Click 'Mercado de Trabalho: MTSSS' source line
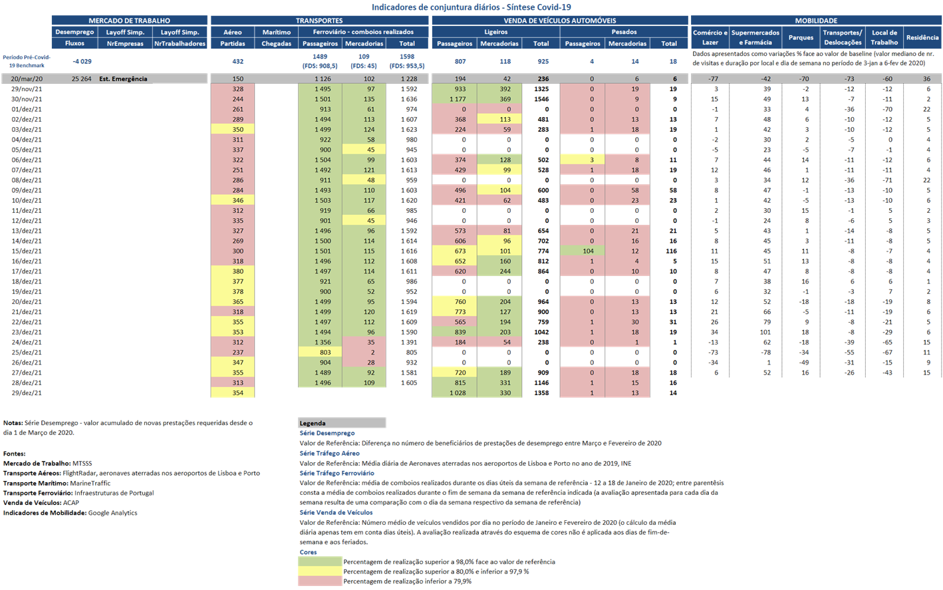This screenshot has height=590, width=943. pyautogui.click(x=47, y=463)
